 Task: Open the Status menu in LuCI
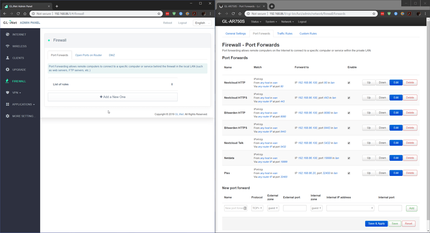[x=256, y=22]
